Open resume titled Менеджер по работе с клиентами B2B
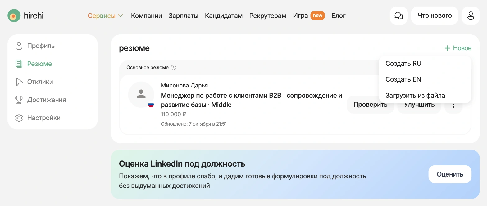The height and width of the screenshot is (206, 487). [x=252, y=100]
